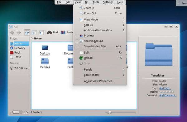Set rating using the first star
The width and height of the screenshot is (187, 122).
pos(161,92)
